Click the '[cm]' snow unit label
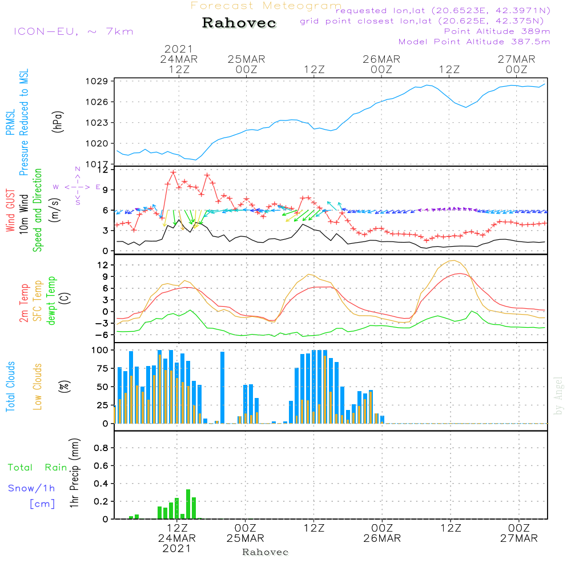The height and width of the screenshot is (571, 571). tap(42, 504)
